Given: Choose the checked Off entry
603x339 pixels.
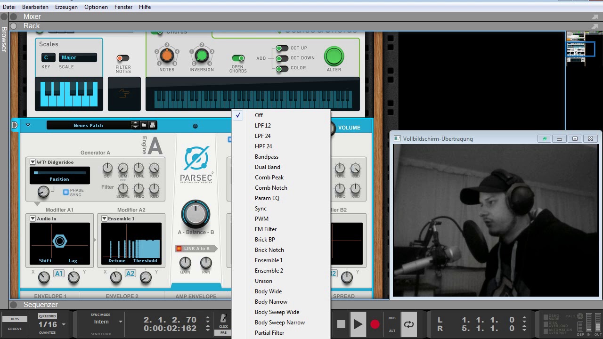Looking at the screenshot, I should 281,115.
